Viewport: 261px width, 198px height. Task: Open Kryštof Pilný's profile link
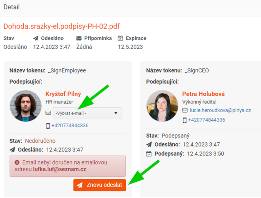tap(63, 94)
